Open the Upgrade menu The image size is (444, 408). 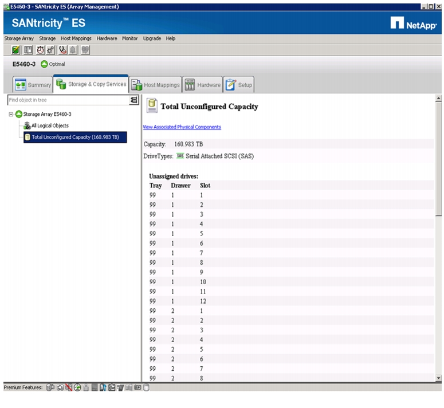pyautogui.click(x=152, y=38)
